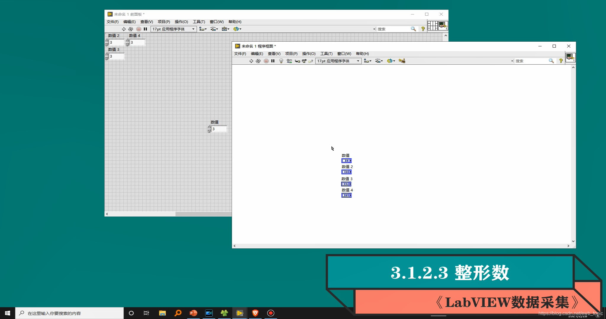Open 工具(T) menu in block diagram window

[326, 54]
